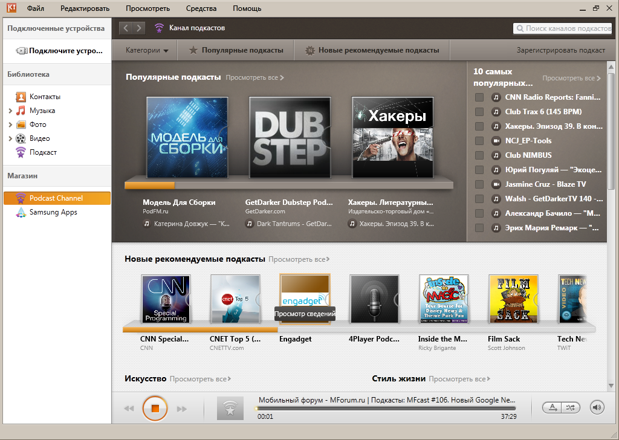Expand the Видео tree node arrow

(10, 138)
